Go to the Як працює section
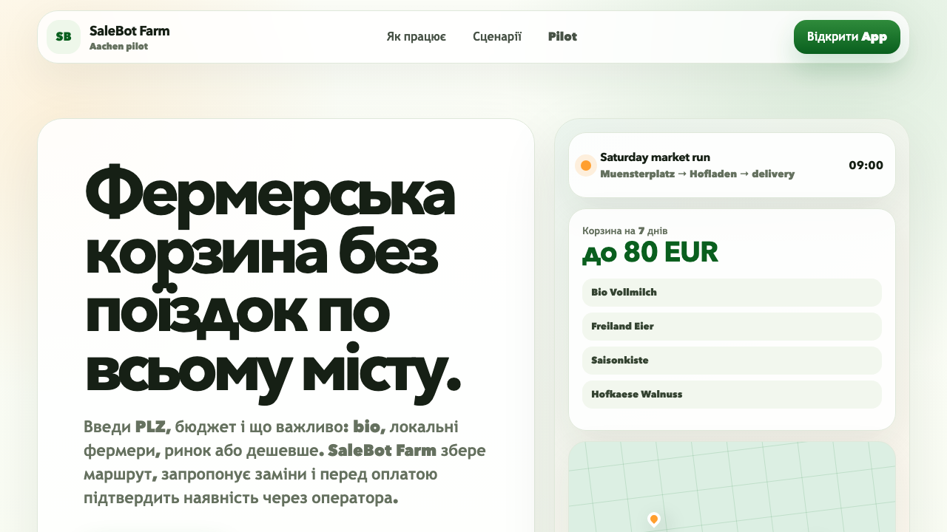 [416, 37]
